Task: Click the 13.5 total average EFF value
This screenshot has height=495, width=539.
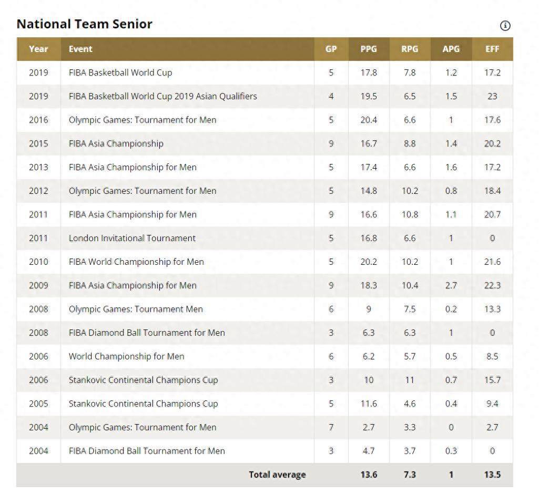Action: (x=492, y=475)
